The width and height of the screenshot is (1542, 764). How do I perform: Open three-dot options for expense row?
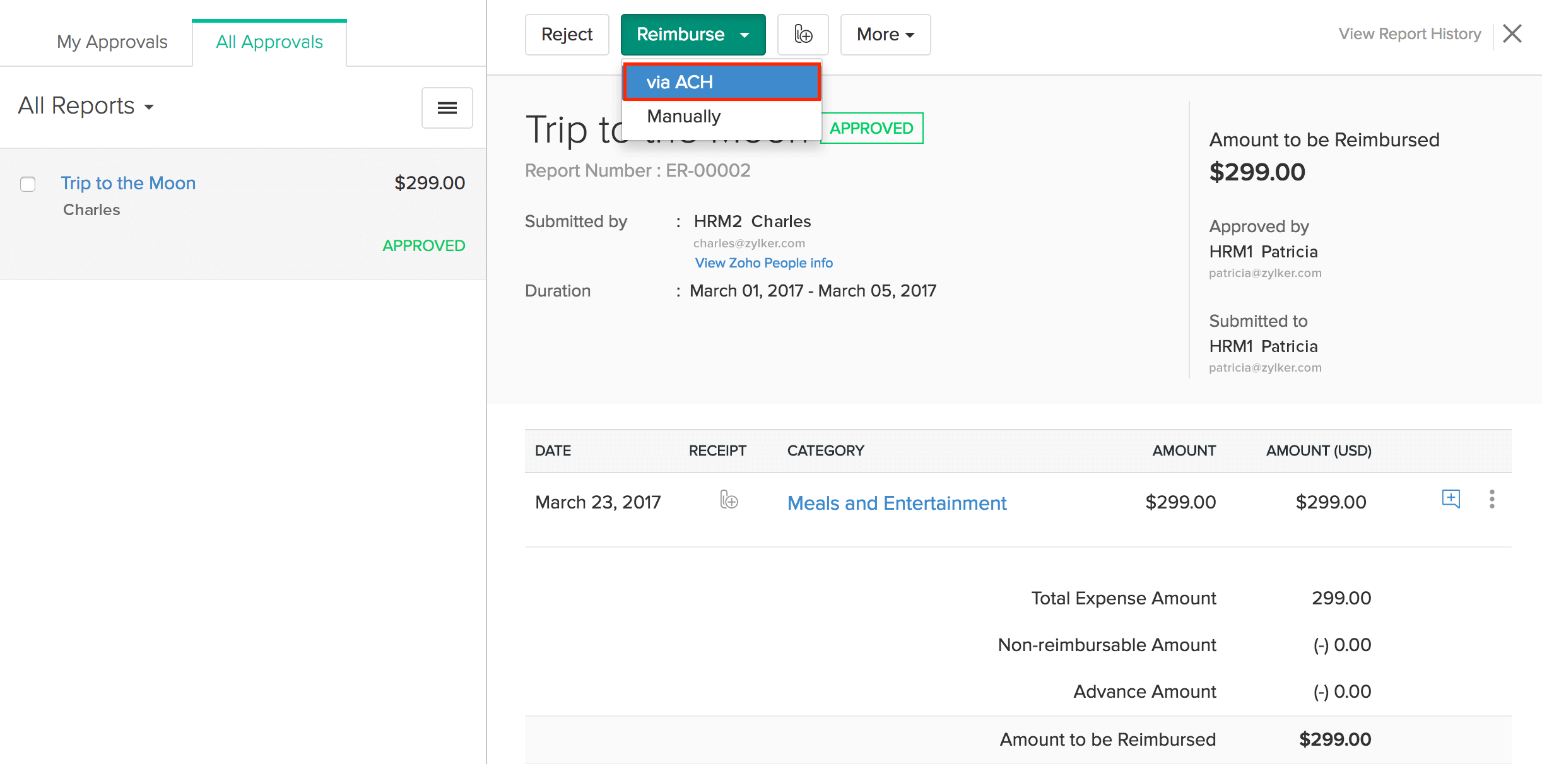coord(1492,499)
